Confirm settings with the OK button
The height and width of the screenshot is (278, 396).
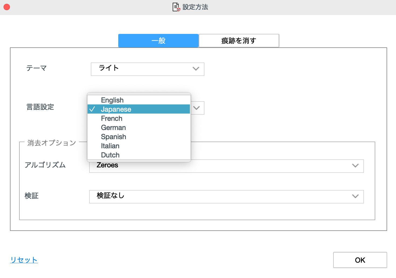point(360,260)
